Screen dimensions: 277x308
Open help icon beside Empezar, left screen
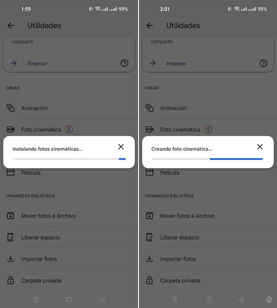point(124,63)
